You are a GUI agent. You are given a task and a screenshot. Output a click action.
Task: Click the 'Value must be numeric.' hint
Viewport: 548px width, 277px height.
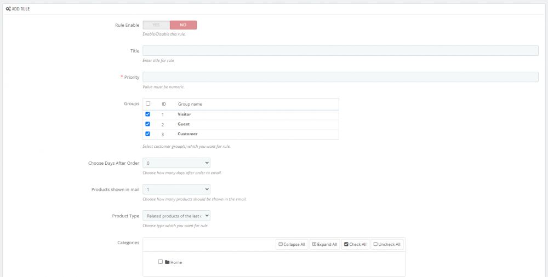[x=163, y=86]
